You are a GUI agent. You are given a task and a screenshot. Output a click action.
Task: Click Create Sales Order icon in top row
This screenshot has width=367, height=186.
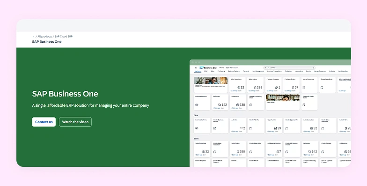[322, 88]
